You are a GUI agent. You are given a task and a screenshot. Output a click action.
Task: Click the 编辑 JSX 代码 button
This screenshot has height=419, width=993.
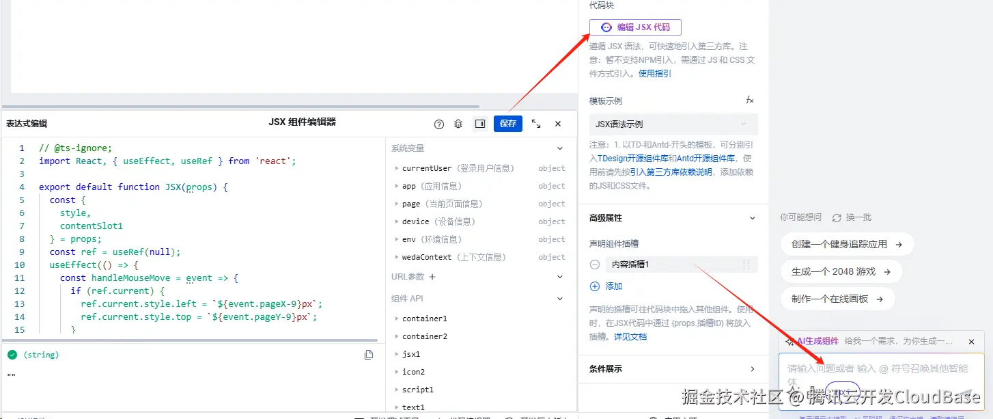(635, 27)
